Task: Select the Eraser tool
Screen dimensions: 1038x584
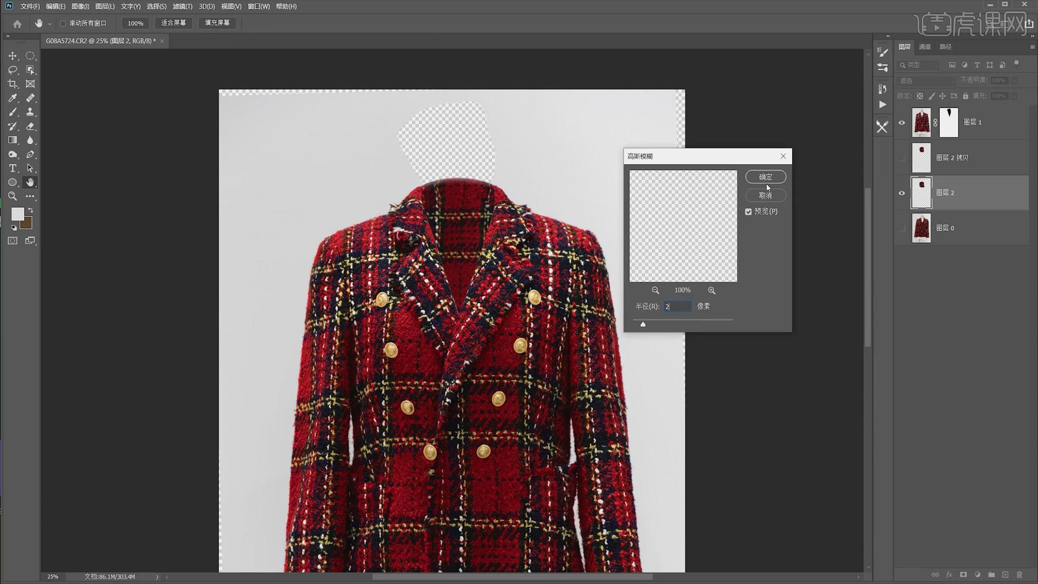Action: point(30,126)
